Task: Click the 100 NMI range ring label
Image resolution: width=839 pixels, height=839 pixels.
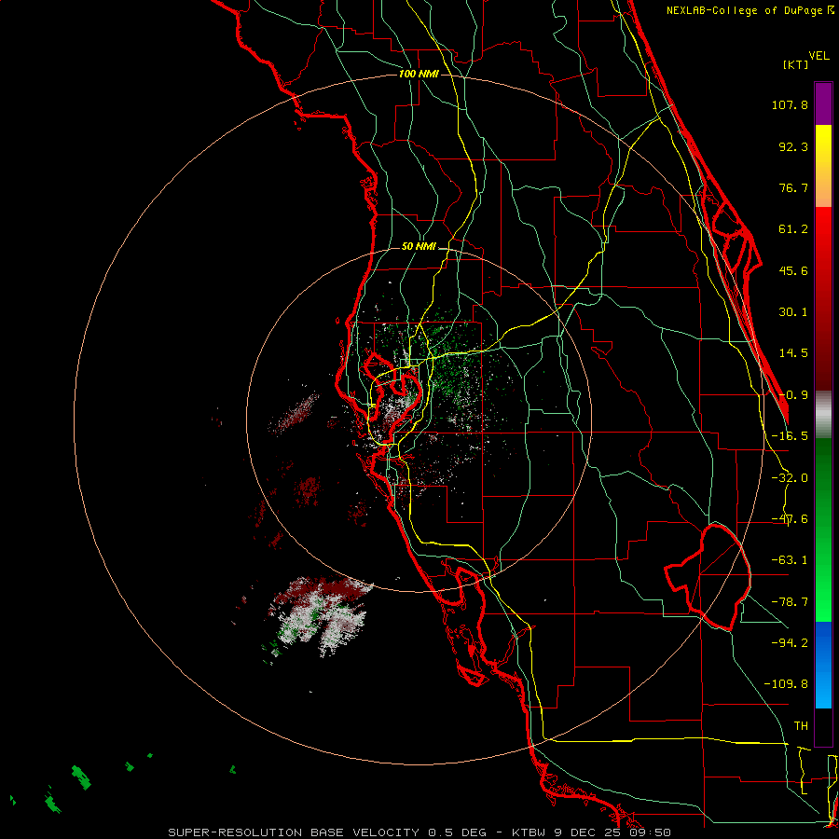Action: (419, 74)
